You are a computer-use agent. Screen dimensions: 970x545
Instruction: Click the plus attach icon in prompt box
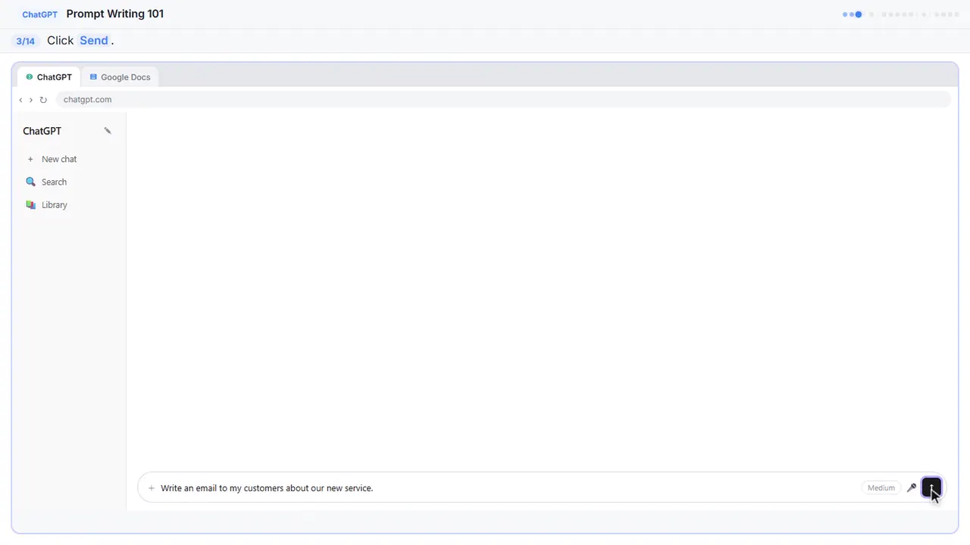tap(152, 488)
